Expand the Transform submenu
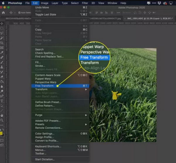176x163 pixels. (x=60, y=89)
